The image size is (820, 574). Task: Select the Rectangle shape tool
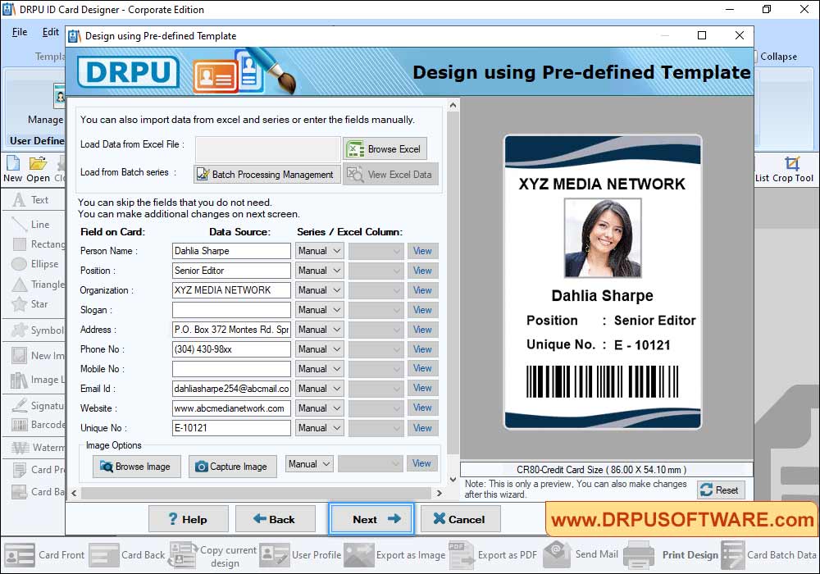37,244
